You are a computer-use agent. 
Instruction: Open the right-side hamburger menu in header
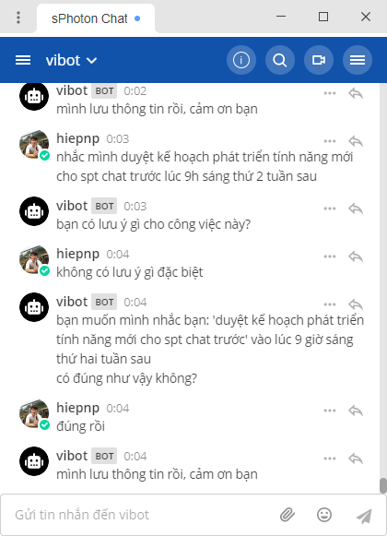click(358, 60)
